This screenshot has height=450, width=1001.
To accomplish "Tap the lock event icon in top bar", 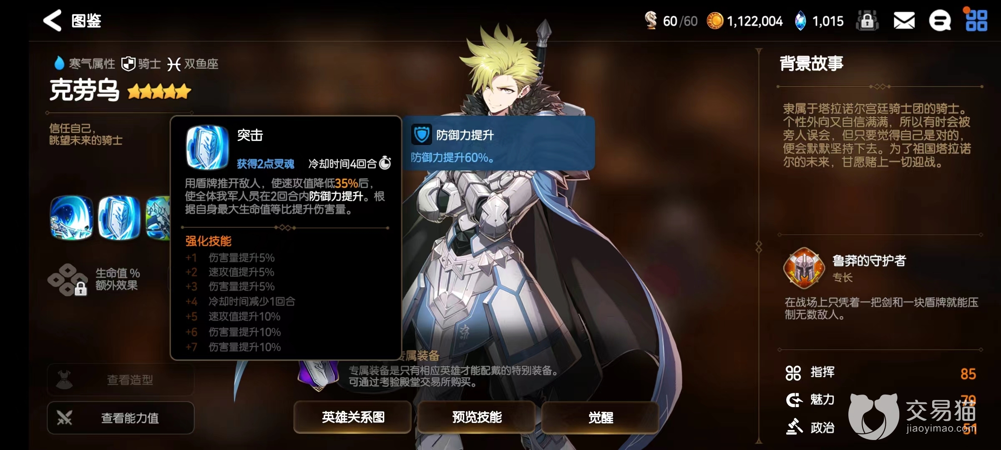I will (x=867, y=21).
